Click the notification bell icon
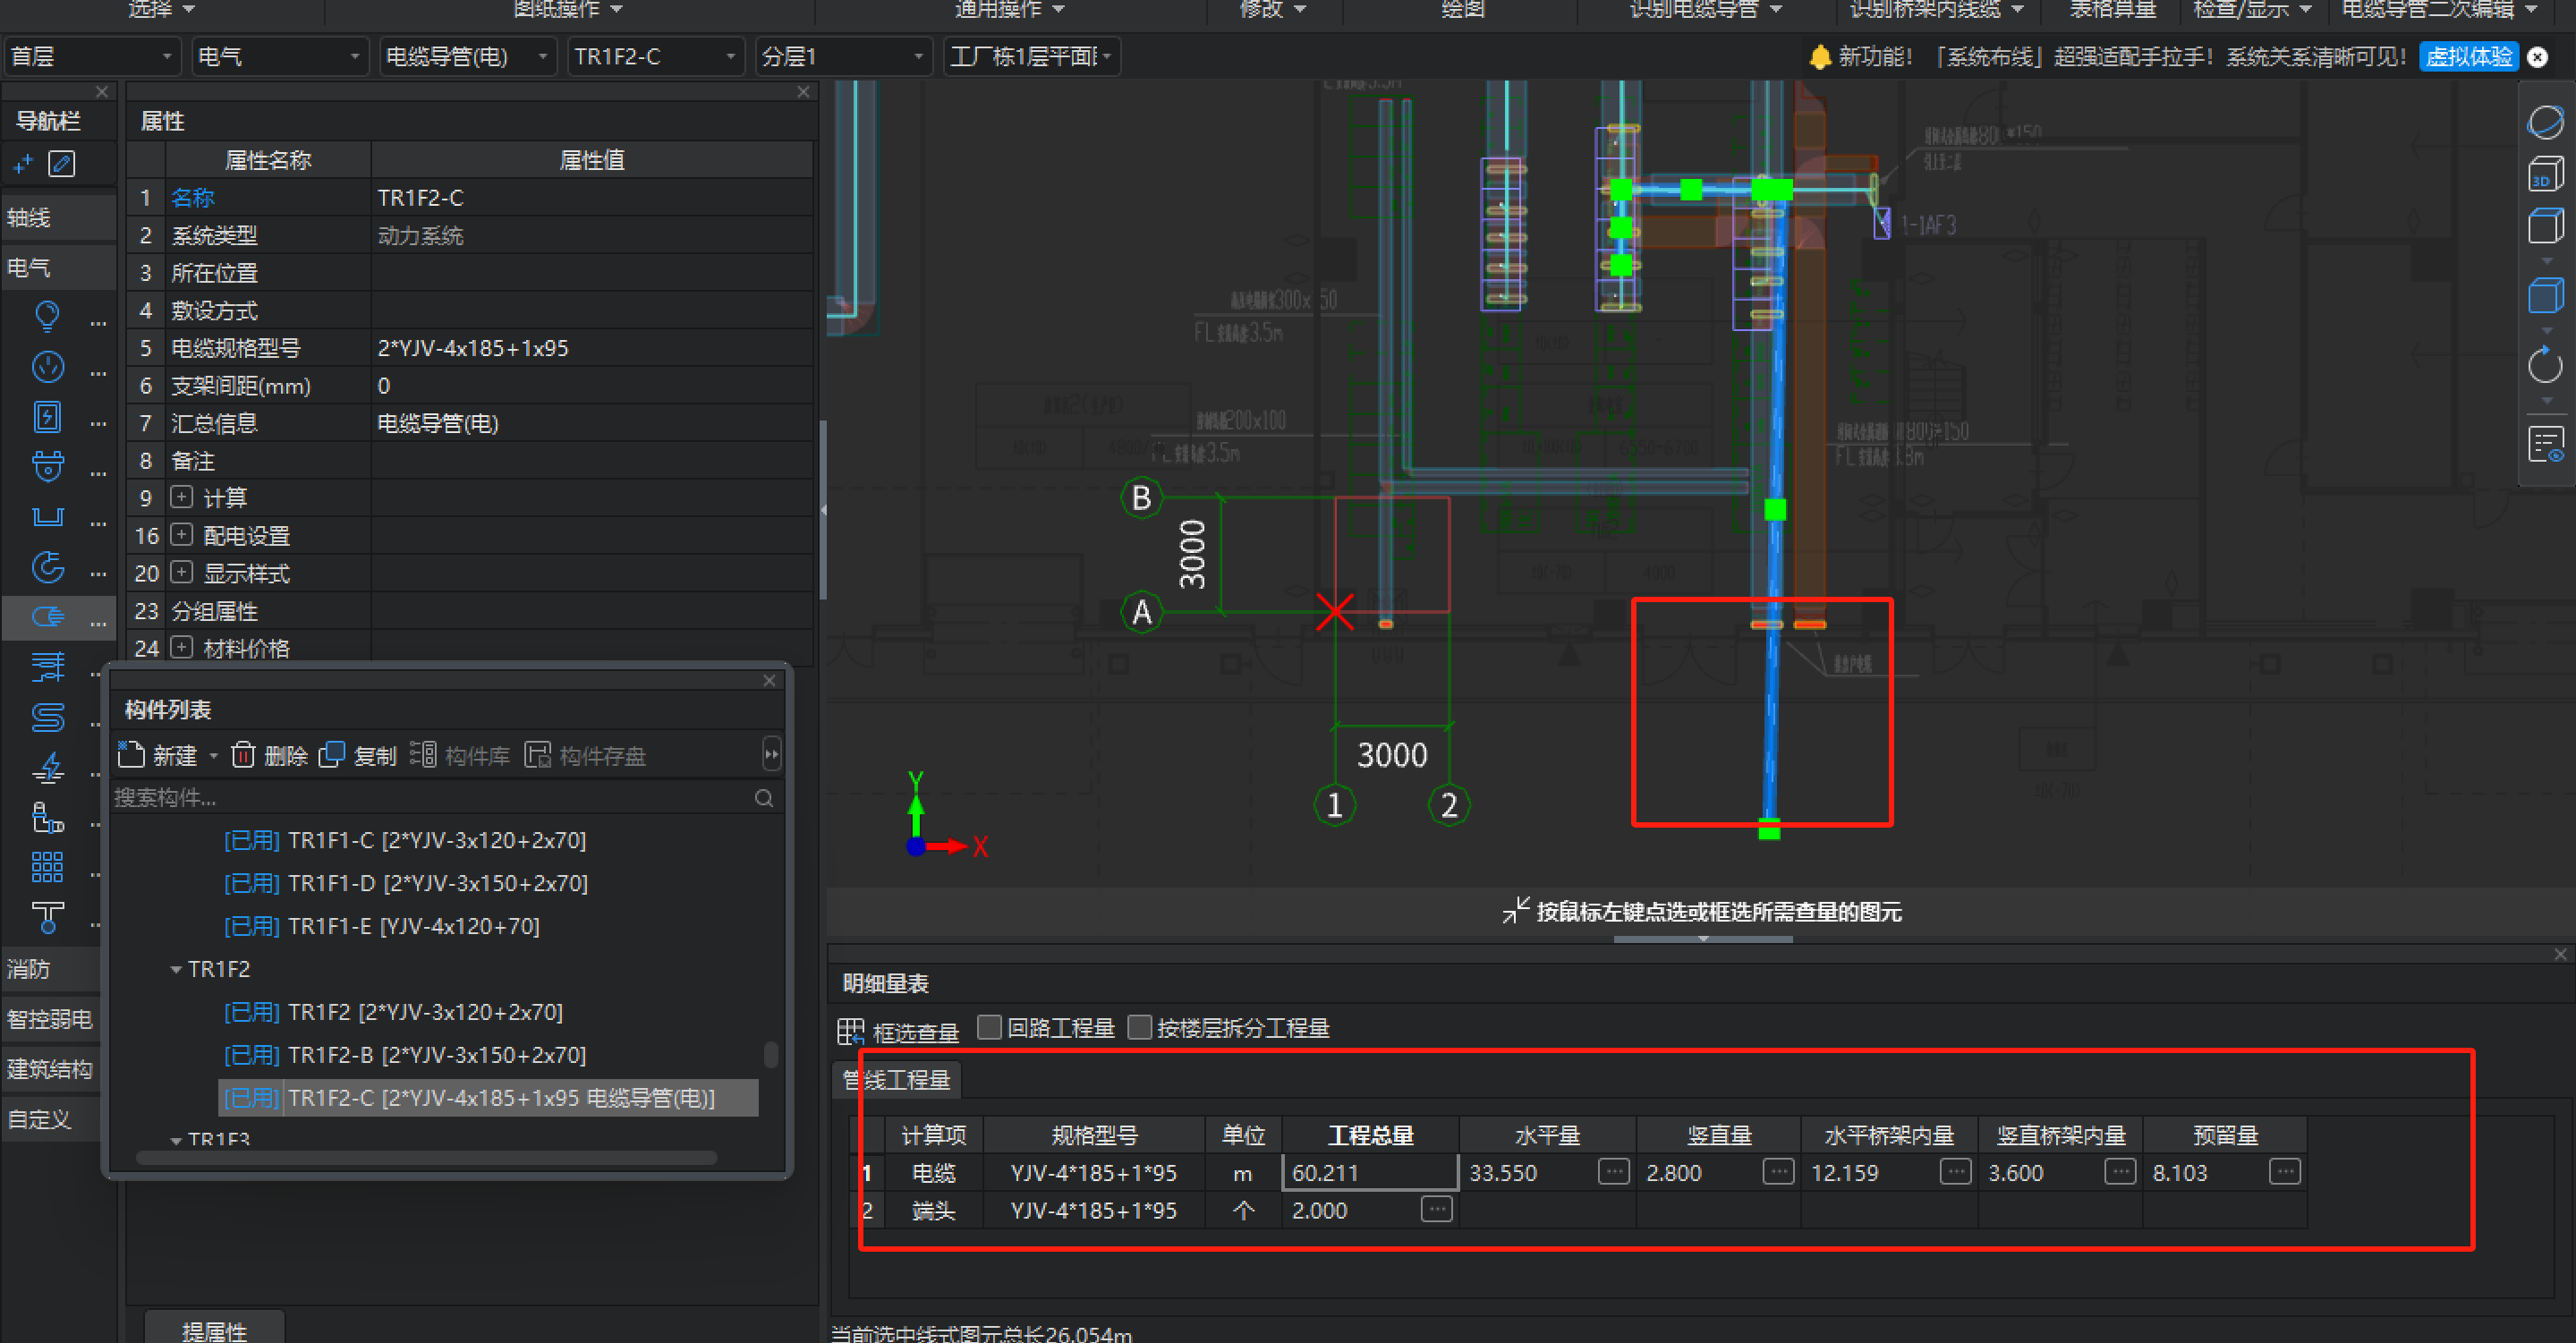 pos(1820,57)
